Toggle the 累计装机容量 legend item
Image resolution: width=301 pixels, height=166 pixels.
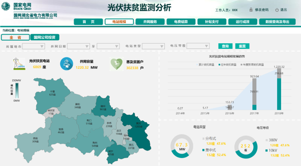pos(207,64)
